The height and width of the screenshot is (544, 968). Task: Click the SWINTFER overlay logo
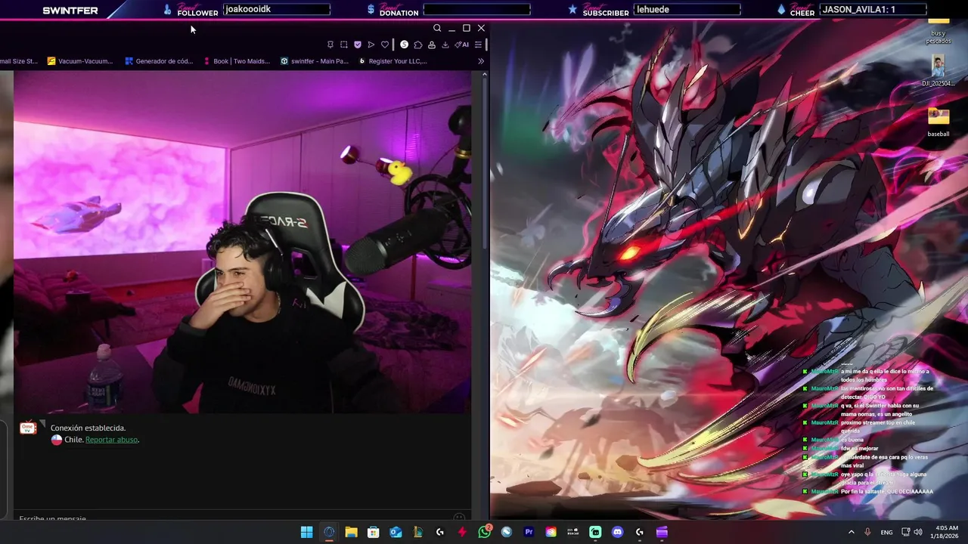pos(70,11)
